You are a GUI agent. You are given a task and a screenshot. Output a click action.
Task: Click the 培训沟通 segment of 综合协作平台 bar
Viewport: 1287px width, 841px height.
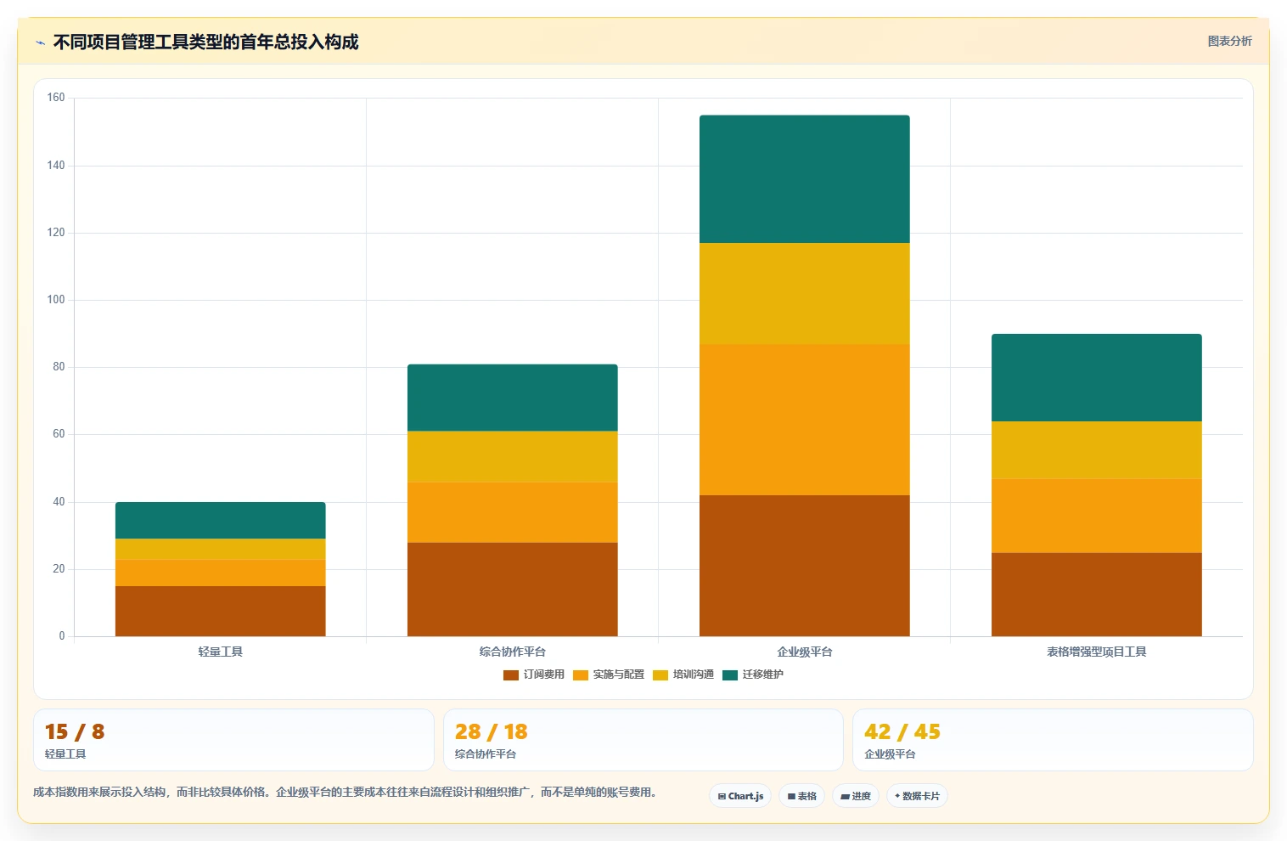click(x=513, y=456)
